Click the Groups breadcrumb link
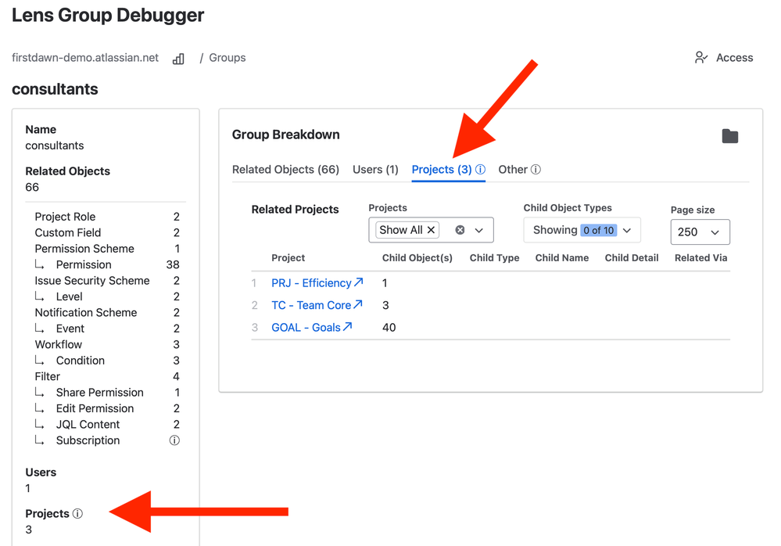 (x=227, y=58)
